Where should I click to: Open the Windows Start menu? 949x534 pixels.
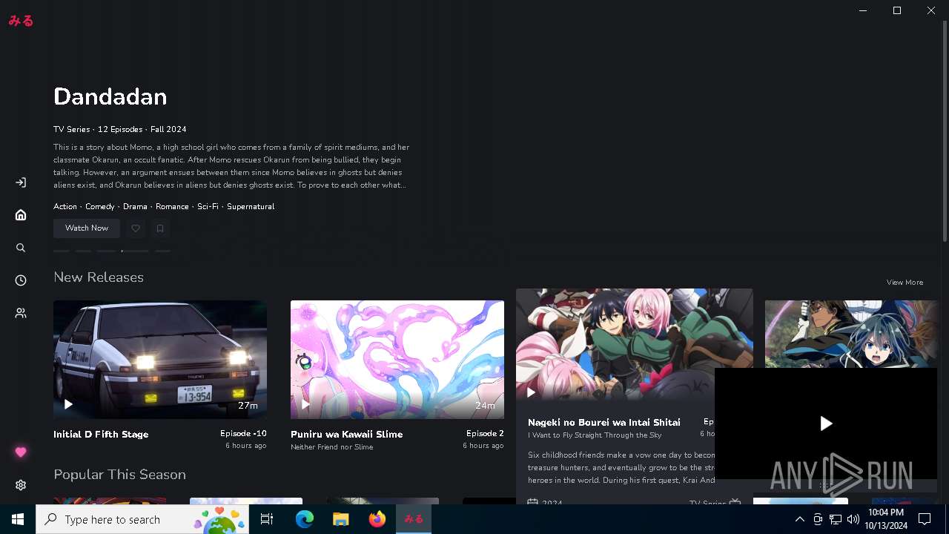[x=18, y=519]
